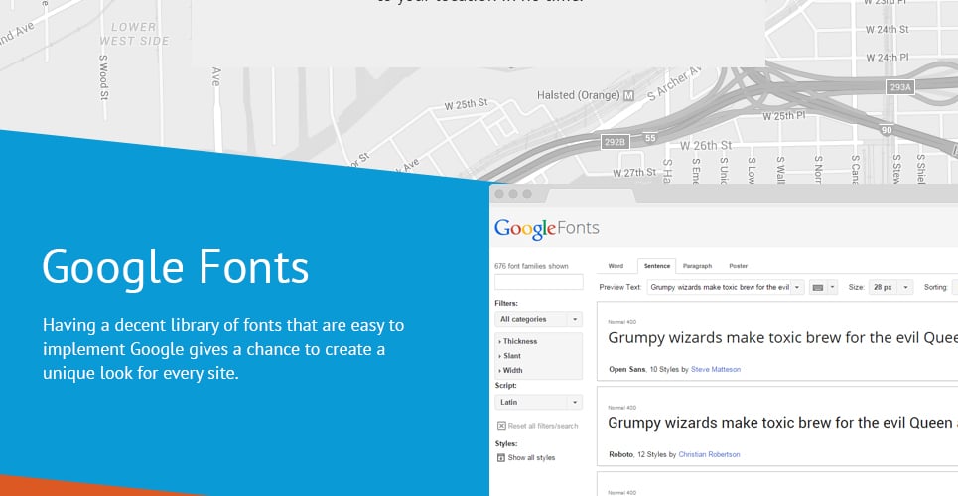The height and width of the screenshot is (496, 958).
Task: Switch to the Poster preview tab
Action: pyautogui.click(x=738, y=266)
